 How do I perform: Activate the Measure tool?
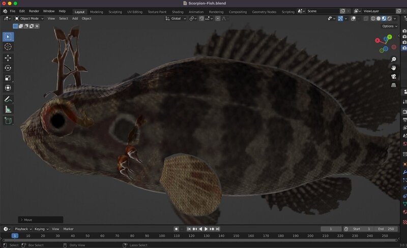point(8,109)
